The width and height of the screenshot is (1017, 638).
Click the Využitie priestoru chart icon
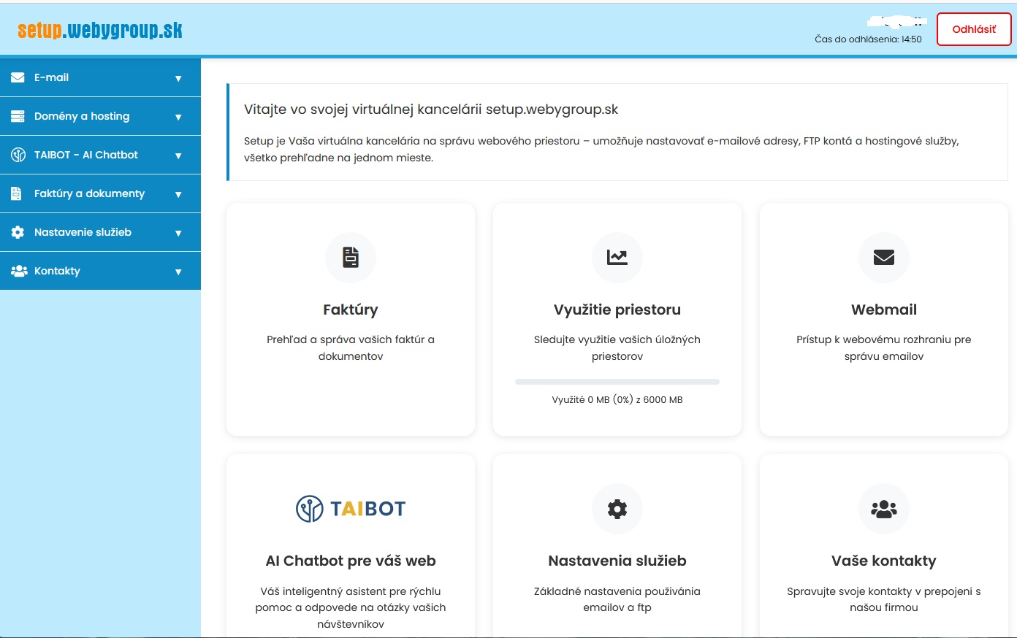(617, 257)
